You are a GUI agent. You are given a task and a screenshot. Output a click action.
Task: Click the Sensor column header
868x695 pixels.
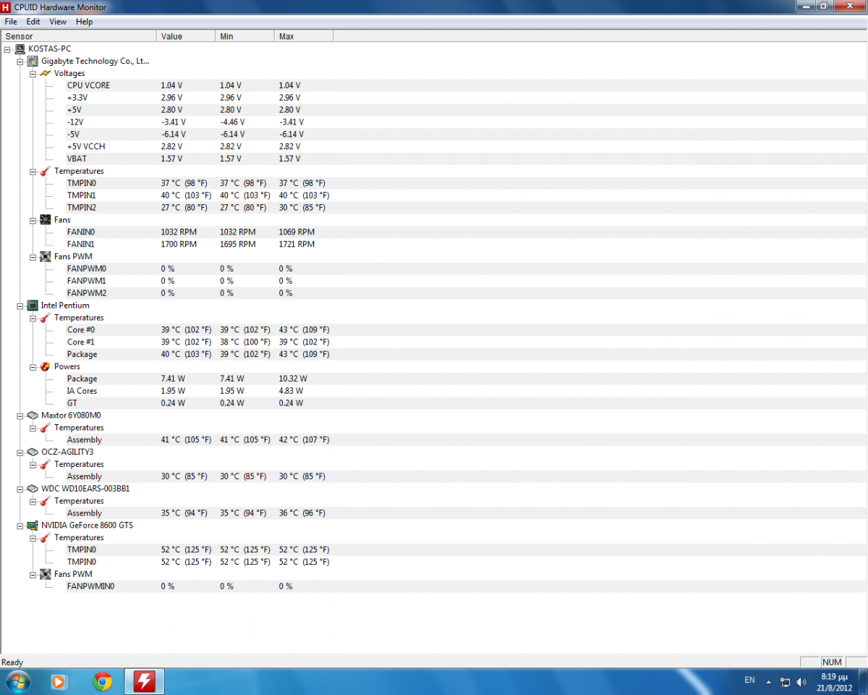[78, 36]
